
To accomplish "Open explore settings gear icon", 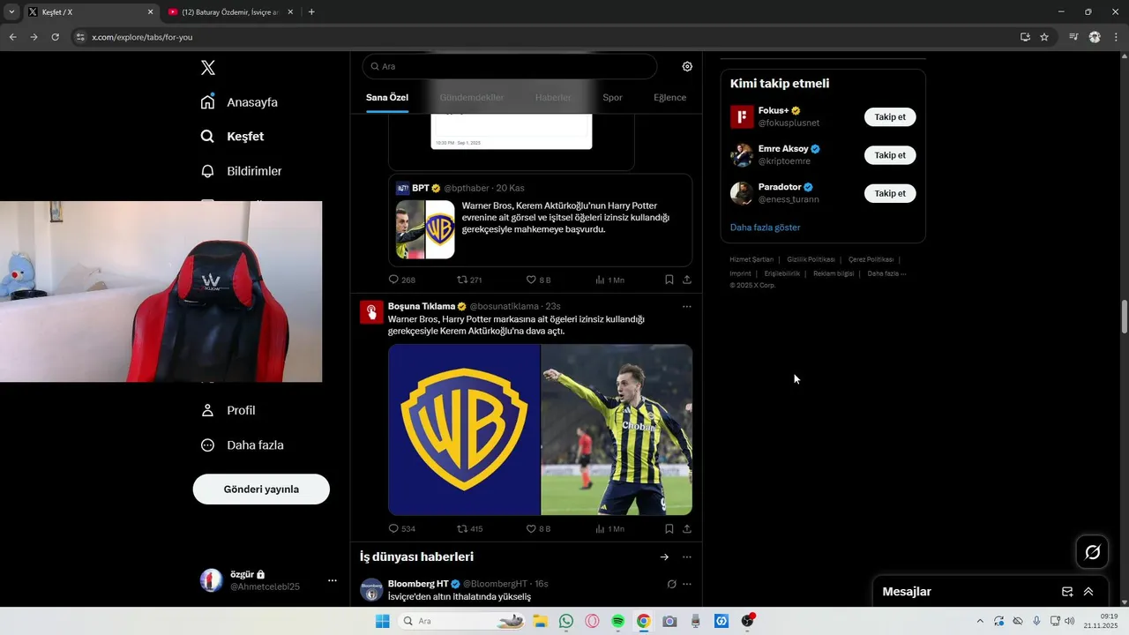I will [x=687, y=66].
